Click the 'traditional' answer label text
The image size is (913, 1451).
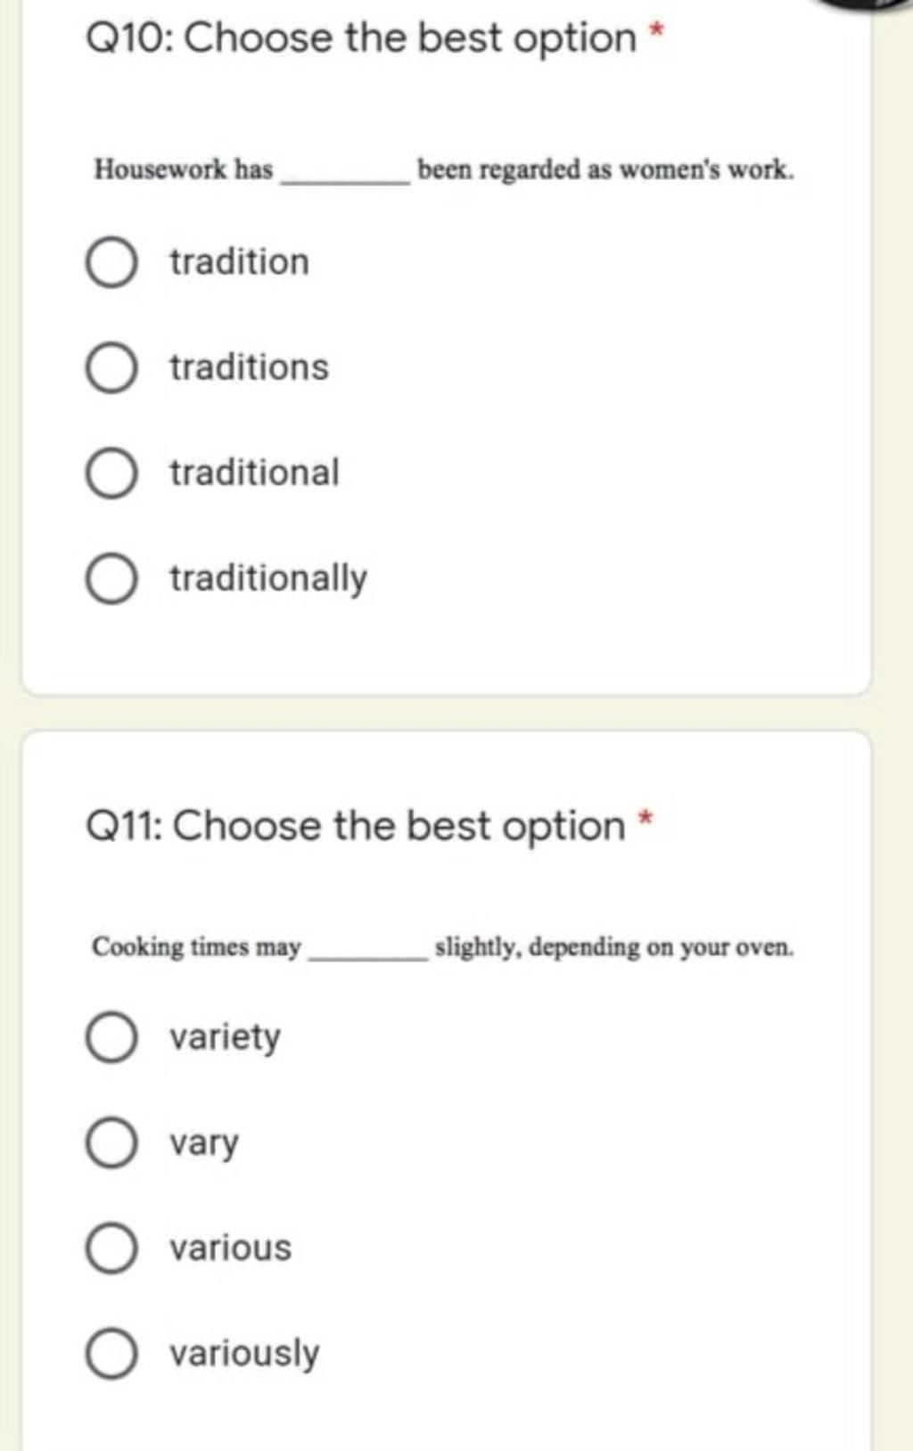click(x=254, y=473)
